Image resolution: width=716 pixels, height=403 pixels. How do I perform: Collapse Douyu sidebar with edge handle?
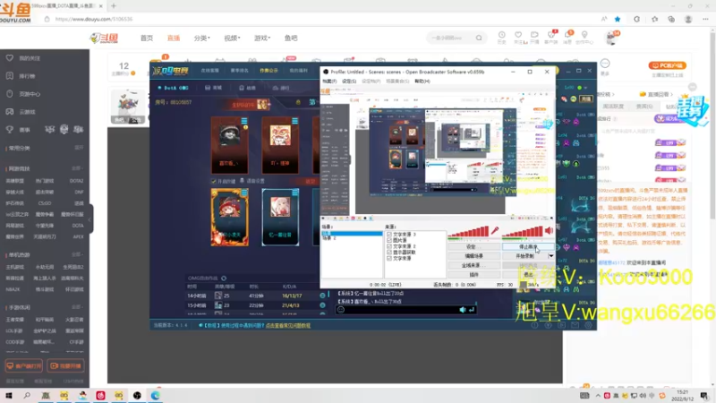(x=90, y=219)
